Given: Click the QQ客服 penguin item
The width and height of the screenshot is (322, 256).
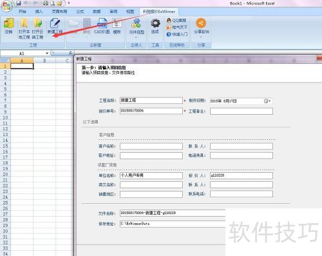Looking at the screenshot, I should point(176,21).
